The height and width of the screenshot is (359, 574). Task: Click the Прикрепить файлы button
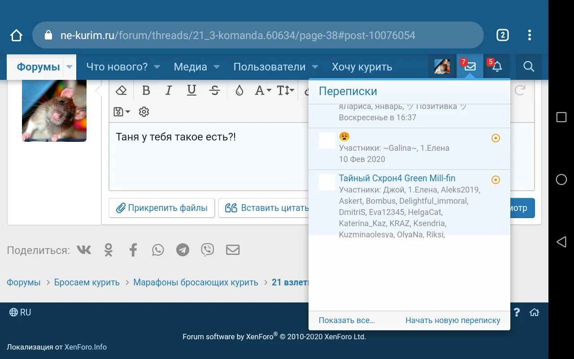tap(161, 208)
